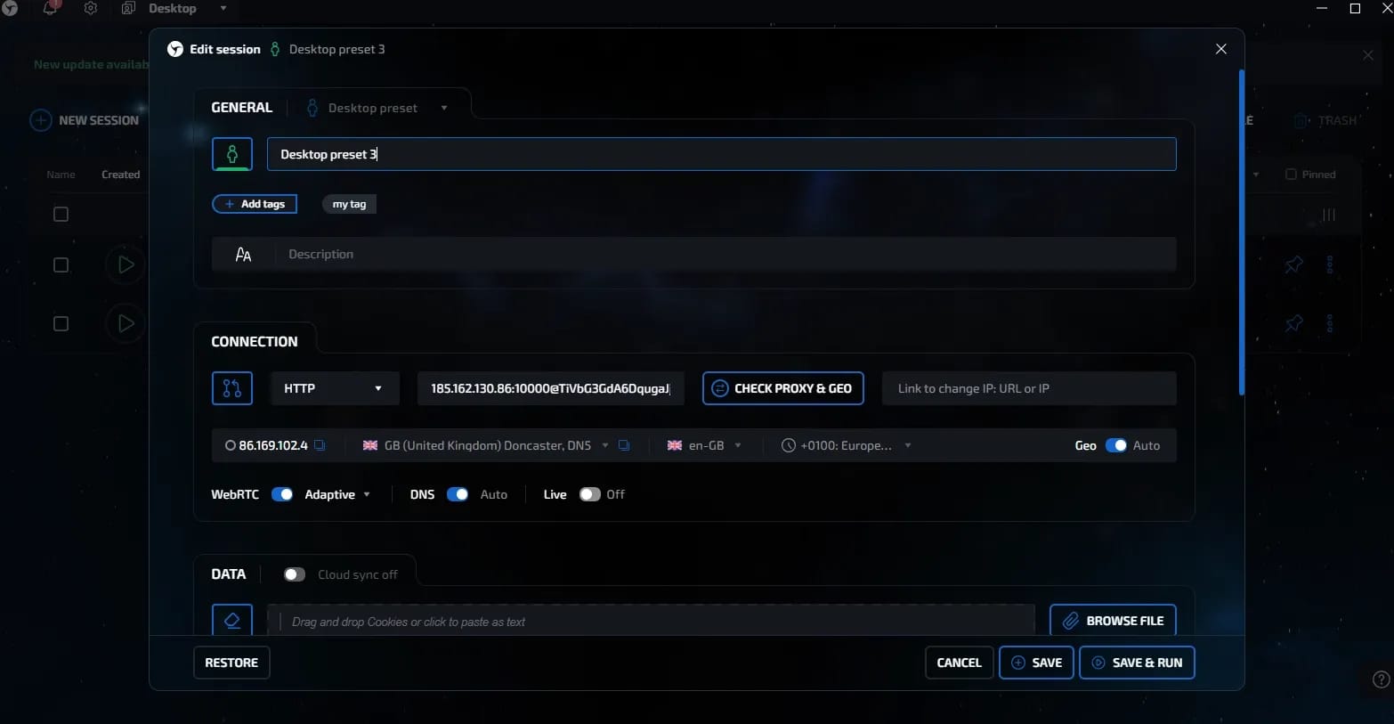Screen dimensions: 1394x724
Task: Toggle the WebRTC switch
Action: point(282,494)
